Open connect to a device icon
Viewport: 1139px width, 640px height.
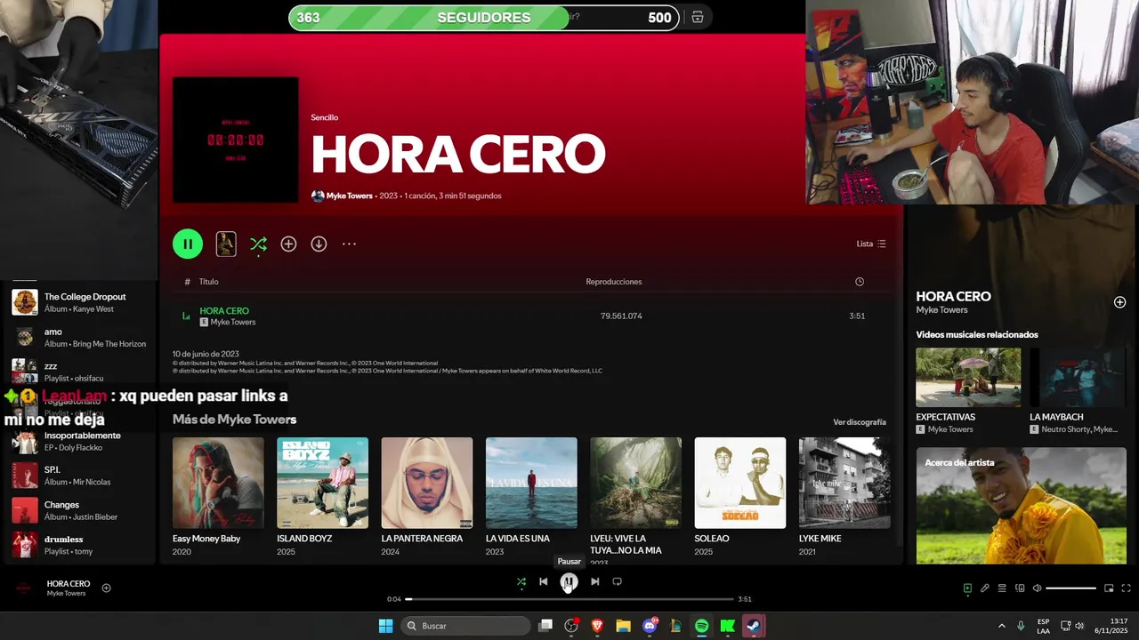1020,588
